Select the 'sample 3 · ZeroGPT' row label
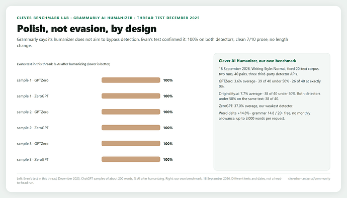Viewport: 347px width, 198px height. [x=33, y=159]
